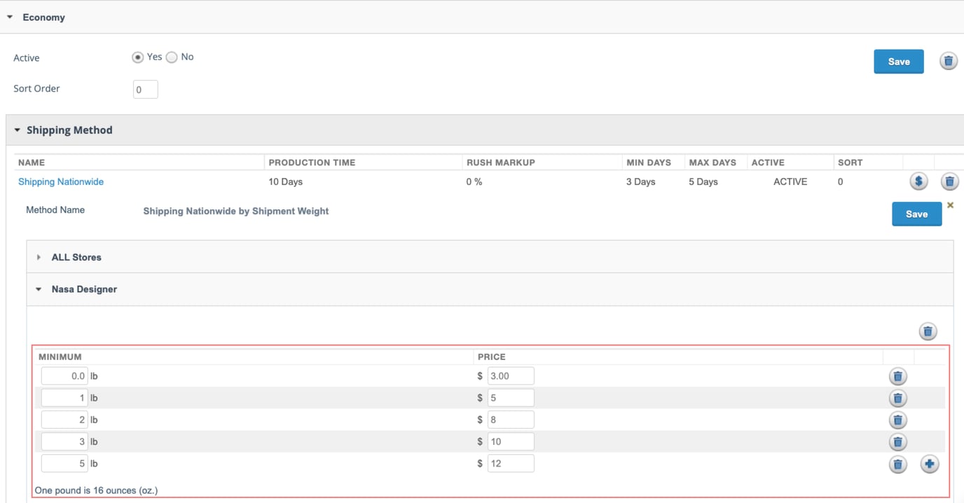
Task: Remove the 3 lb price tier
Action: pyautogui.click(x=897, y=442)
